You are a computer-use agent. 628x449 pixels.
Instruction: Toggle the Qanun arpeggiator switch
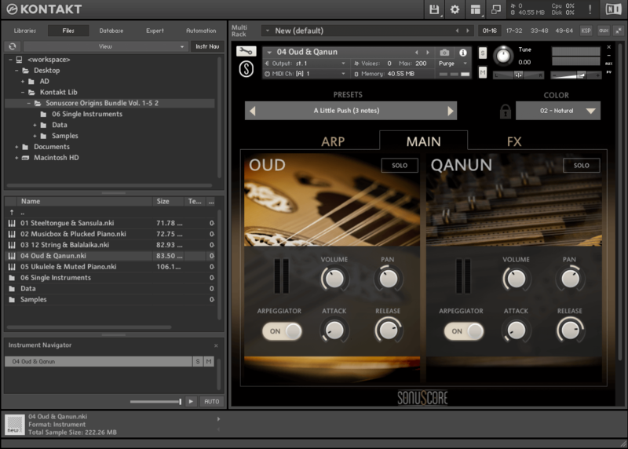tap(464, 331)
